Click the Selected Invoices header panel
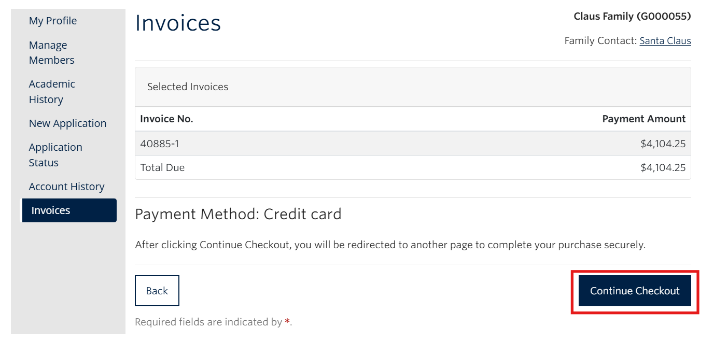The height and width of the screenshot is (356, 714). click(x=187, y=87)
